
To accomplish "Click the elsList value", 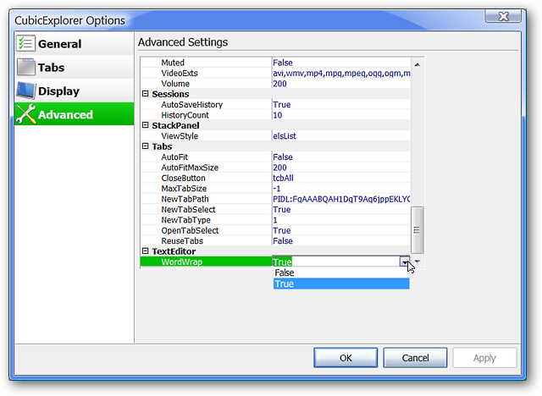I will [x=285, y=136].
